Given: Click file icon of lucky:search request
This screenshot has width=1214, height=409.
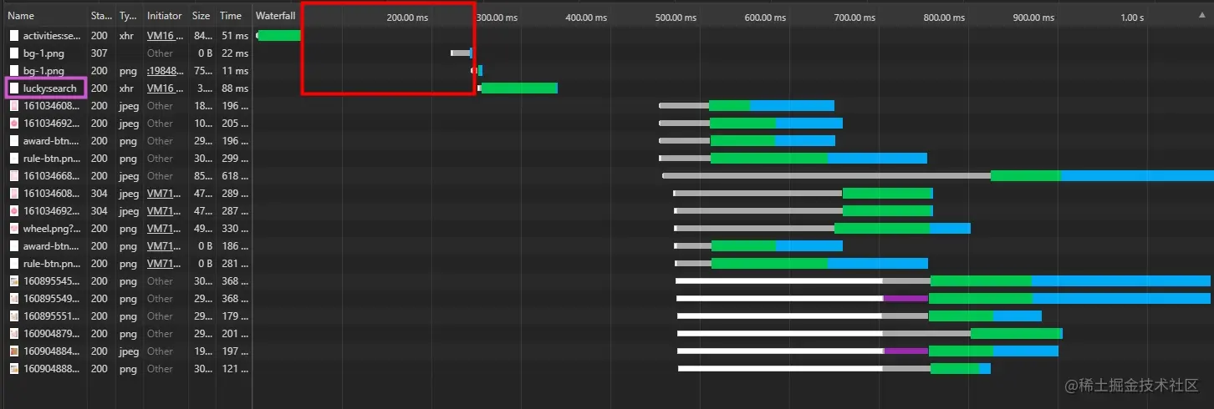Looking at the screenshot, I should coord(14,88).
